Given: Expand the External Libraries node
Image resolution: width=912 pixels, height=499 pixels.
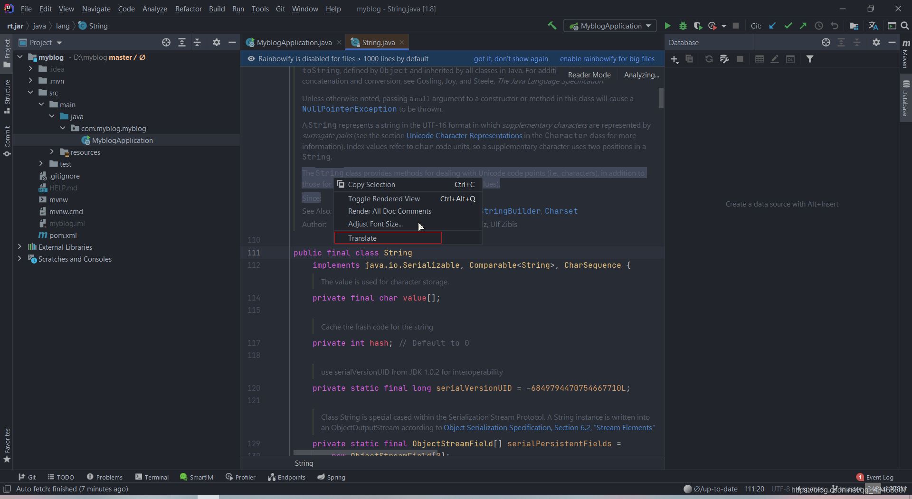Looking at the screenshot, I should click(19, 247).
